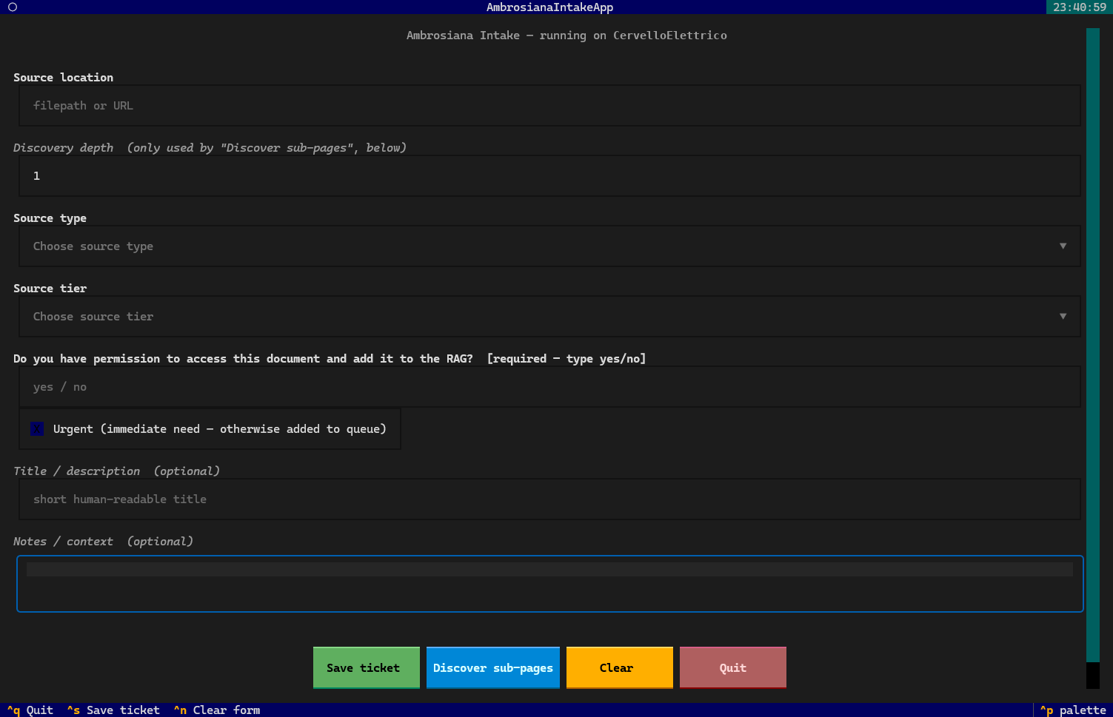Click the Title / description (optional) label
Image resolution: width=1113 pixels, height=717 pixels.
click(x=117, y=471)
